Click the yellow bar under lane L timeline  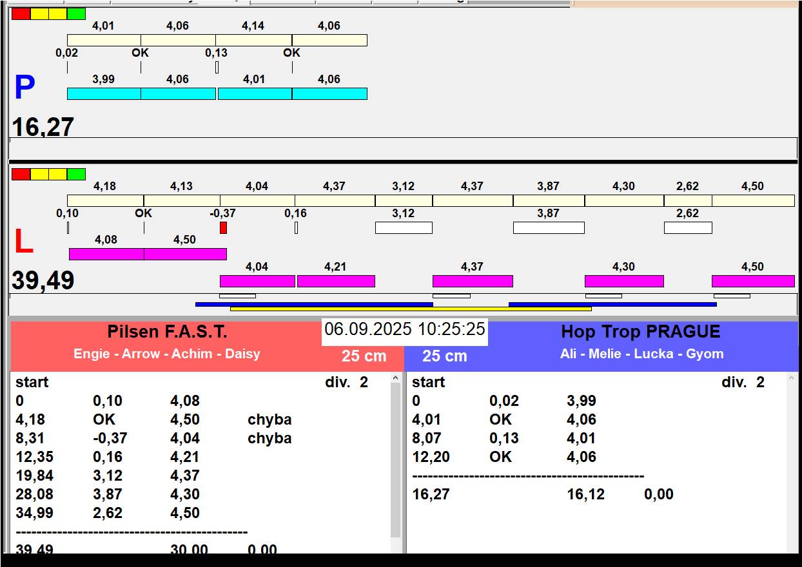[x=411, y=309]
